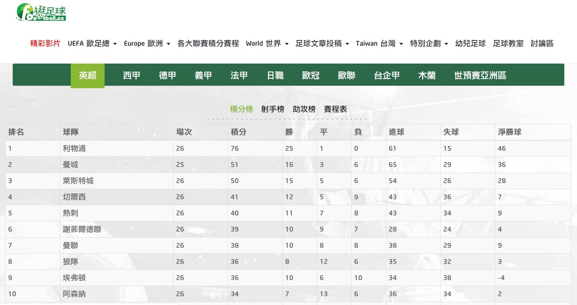This screenshot has height=305, width=577.
Task: Click team name 熱刺
Action: [x=70, y=213]
